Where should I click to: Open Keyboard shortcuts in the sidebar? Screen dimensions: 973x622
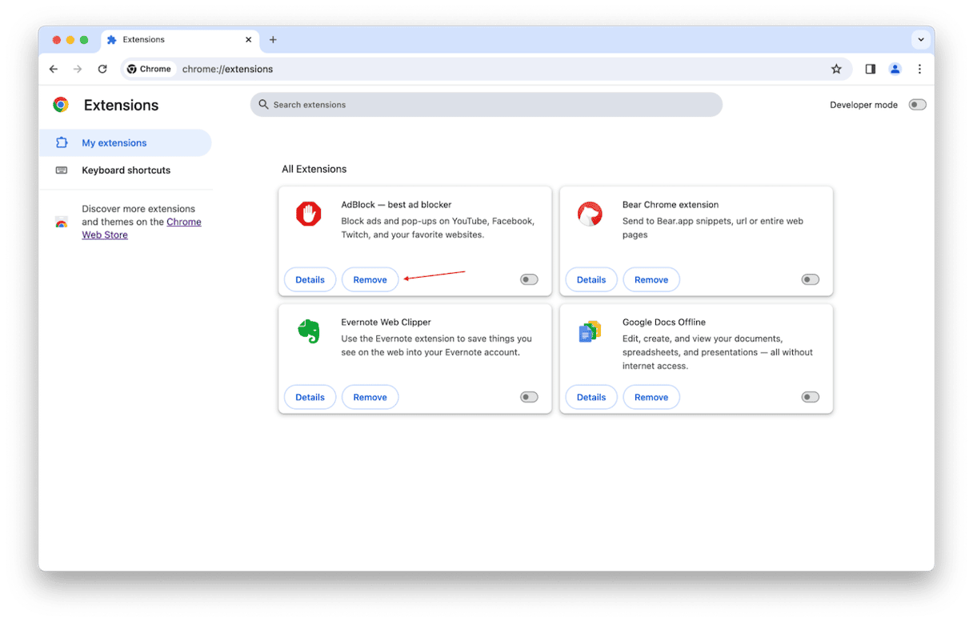(126, 171)
